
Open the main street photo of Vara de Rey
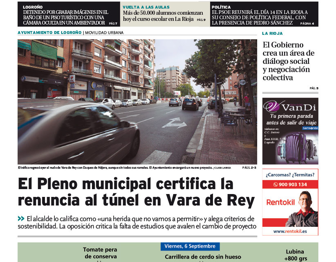(x=137, y=102)
